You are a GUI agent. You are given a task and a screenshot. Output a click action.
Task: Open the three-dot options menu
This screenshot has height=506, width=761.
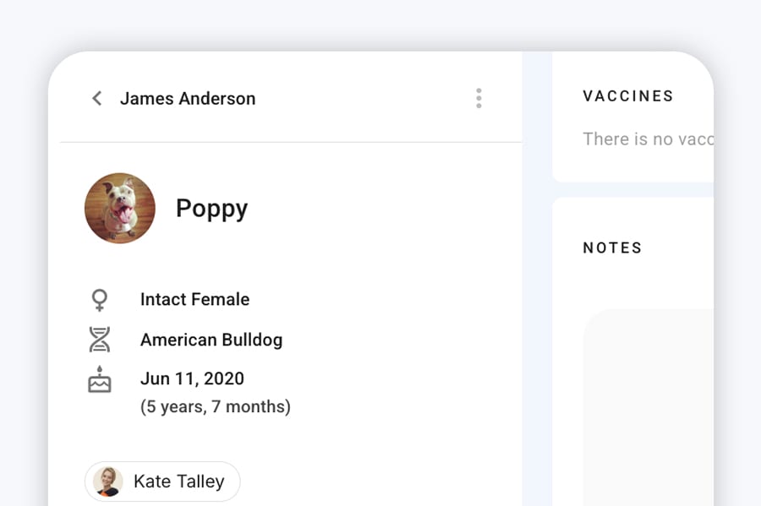coord(479,98)
